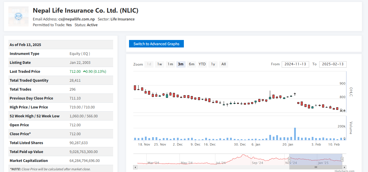Click the 200k volume axis label
Screen dimensions: 368x172
click(341, 126)
